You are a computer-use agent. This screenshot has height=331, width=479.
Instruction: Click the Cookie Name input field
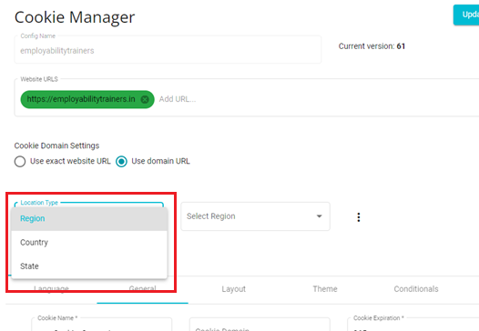pyautogui.click(x=102, y=325)
